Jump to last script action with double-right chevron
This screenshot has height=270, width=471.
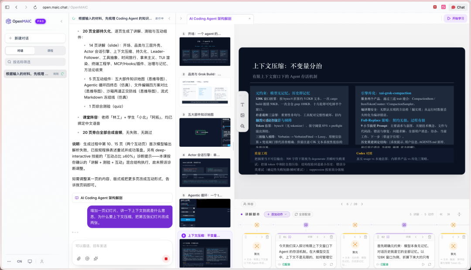pos(448,214)
